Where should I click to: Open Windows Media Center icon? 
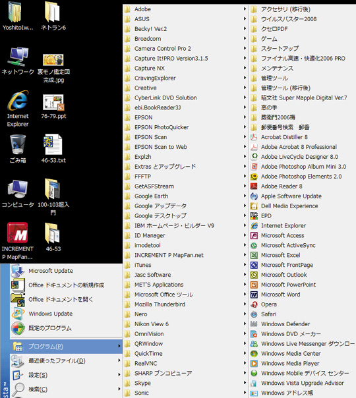click(x=254, y=354)
